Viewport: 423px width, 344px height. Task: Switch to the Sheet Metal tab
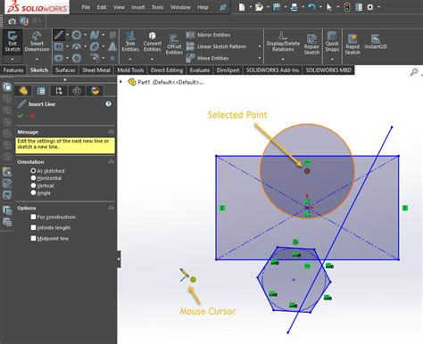[96, 70]
